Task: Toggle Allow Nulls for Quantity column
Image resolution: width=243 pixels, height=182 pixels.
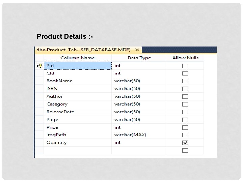Action: (185, 143)
